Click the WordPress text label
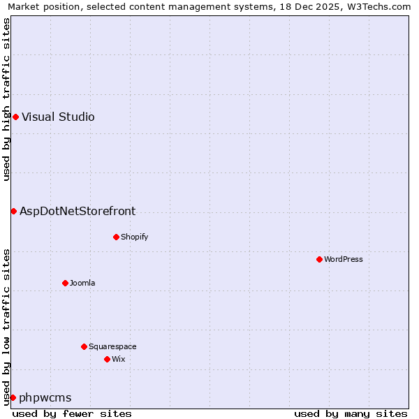419x419 pixels. pyautogui.click(x=343, y=259)
